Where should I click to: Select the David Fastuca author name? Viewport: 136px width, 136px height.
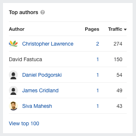pyautogui.click(x=26, y=59)
